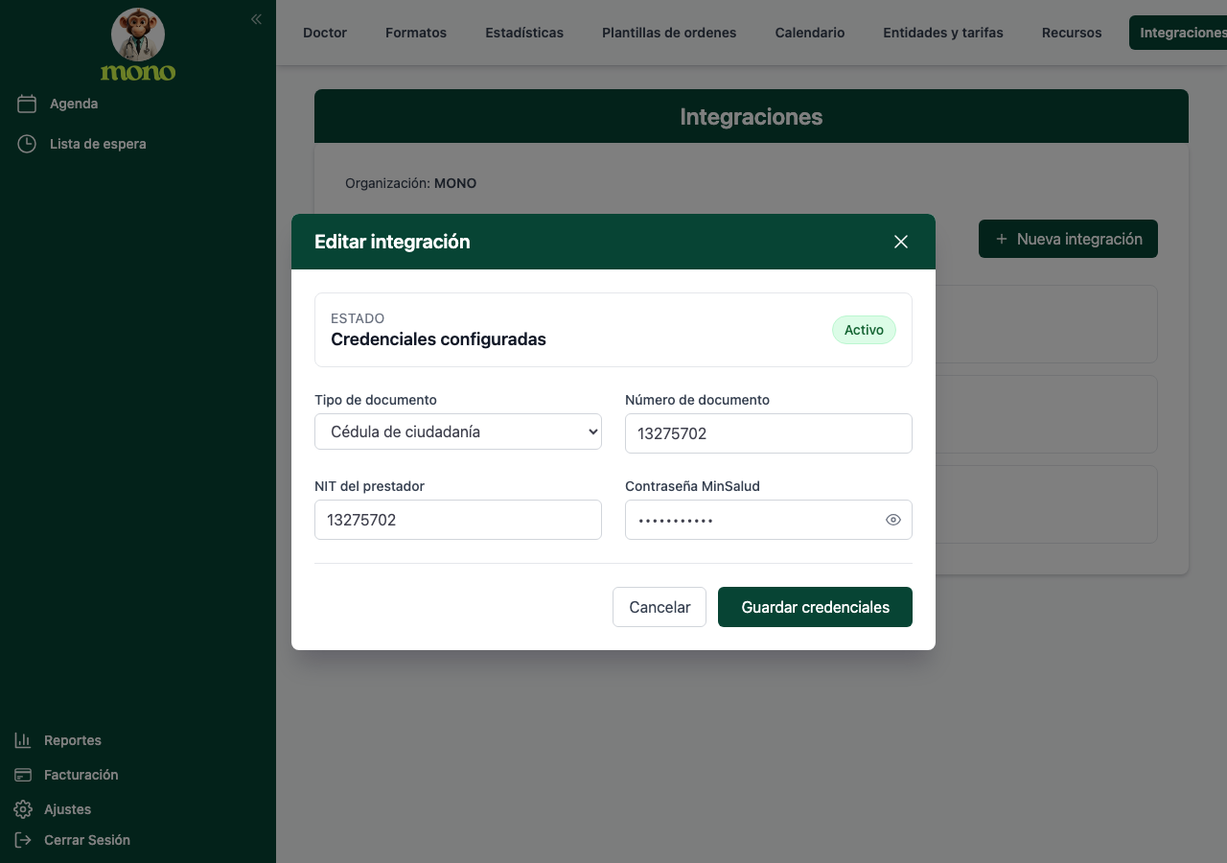Open Agenda from the sidebar
This screenshot has height=863, width=1227.
pyautogui.click(x=74, y=104)
